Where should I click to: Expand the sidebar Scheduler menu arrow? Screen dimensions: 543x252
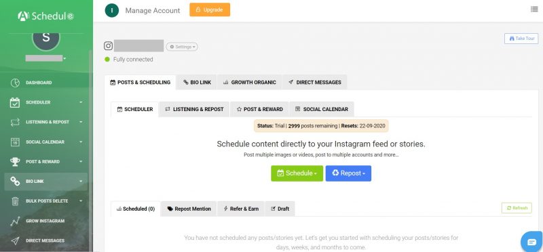[81, 102]
